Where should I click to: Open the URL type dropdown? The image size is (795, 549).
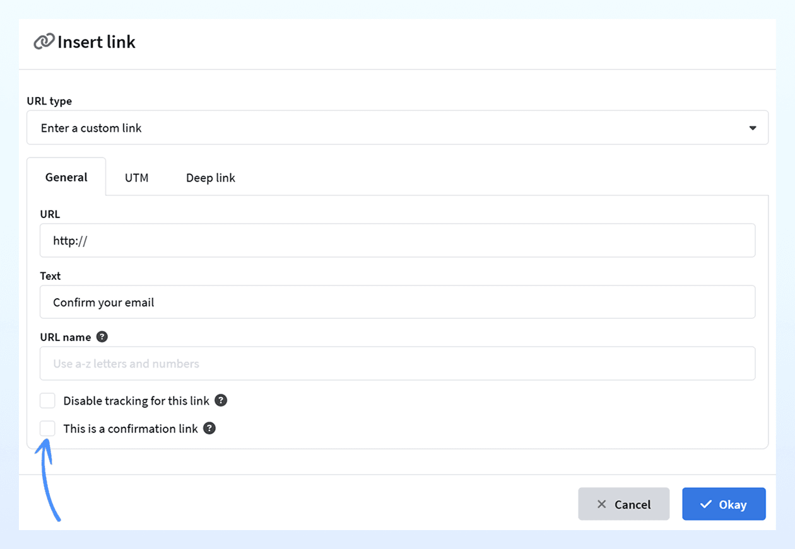click(x=397, y=128)
